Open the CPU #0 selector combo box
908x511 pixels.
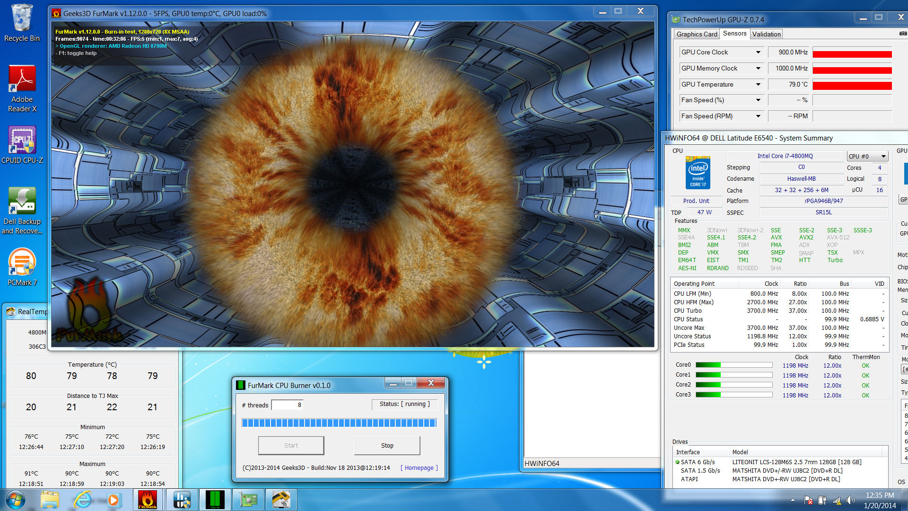pyautogui.click(x=867, y=156)
